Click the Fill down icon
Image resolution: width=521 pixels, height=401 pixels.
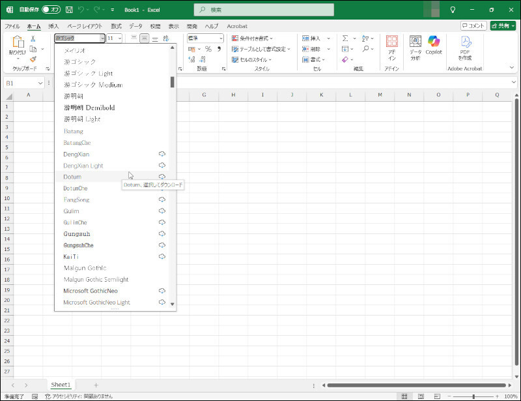[x=345, y=49]
